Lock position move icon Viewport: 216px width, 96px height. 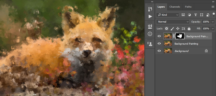(178, 29)
